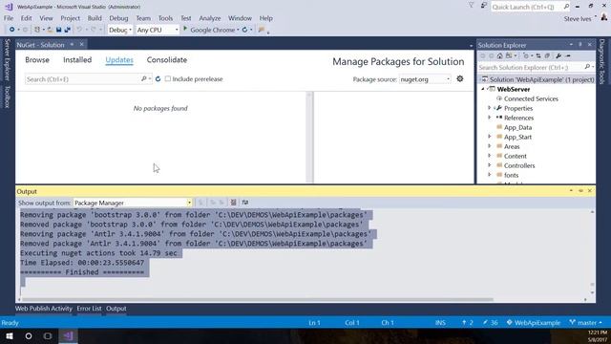Click Steve Ives account name
This screenshot has width=611, height=344.
578,19
